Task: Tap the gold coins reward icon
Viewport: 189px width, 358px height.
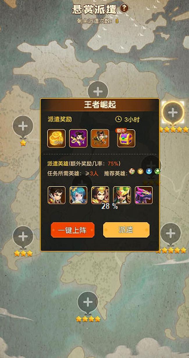Action: [56, 138]
